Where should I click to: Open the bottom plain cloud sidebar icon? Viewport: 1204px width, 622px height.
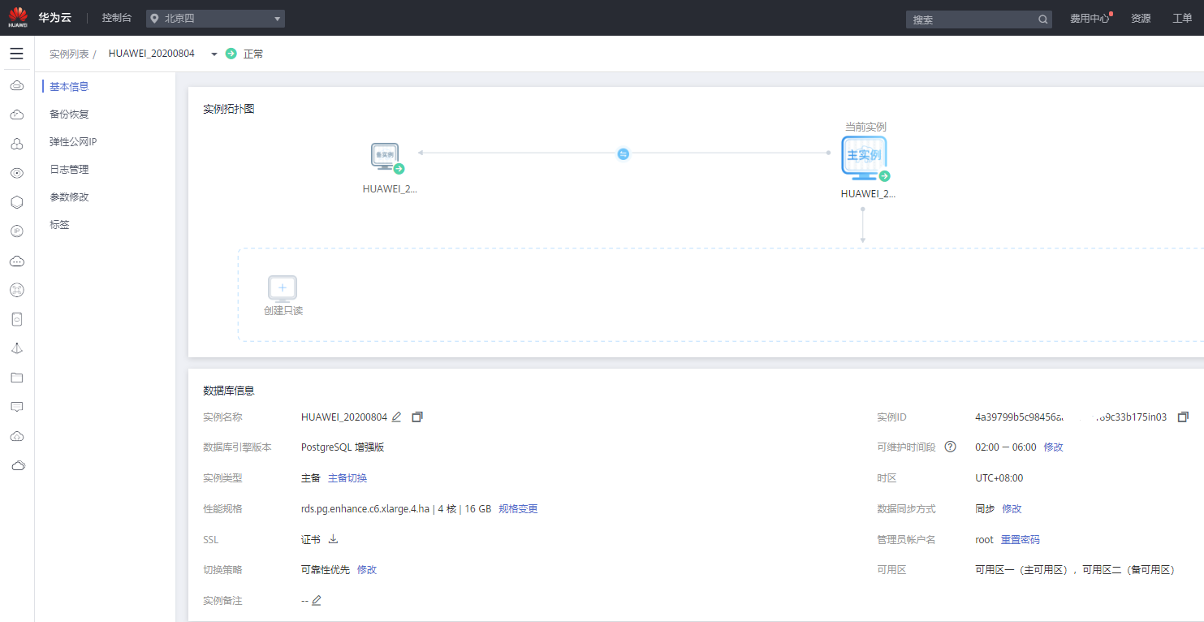(18, 465)
